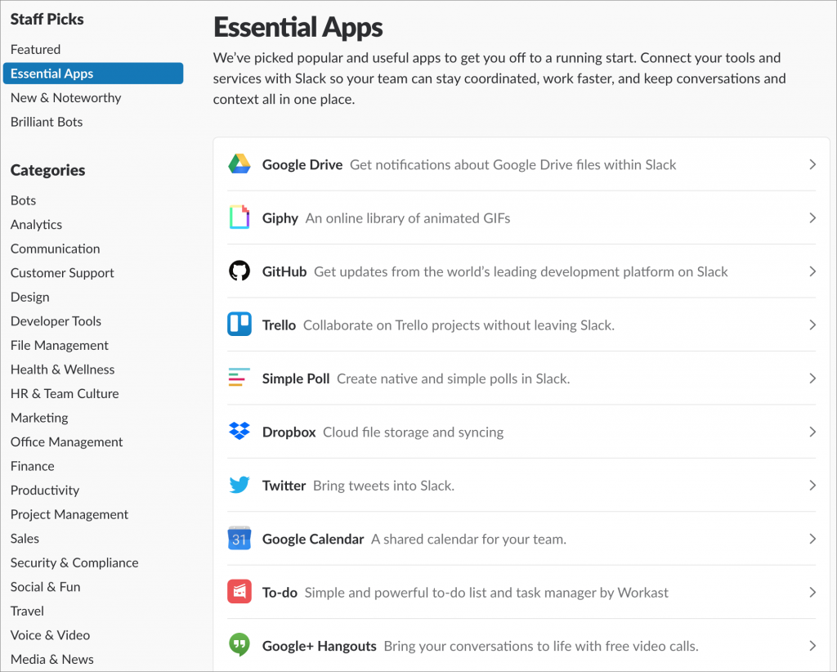
Task: Browse the Developer Tools category
Action: 56,320
